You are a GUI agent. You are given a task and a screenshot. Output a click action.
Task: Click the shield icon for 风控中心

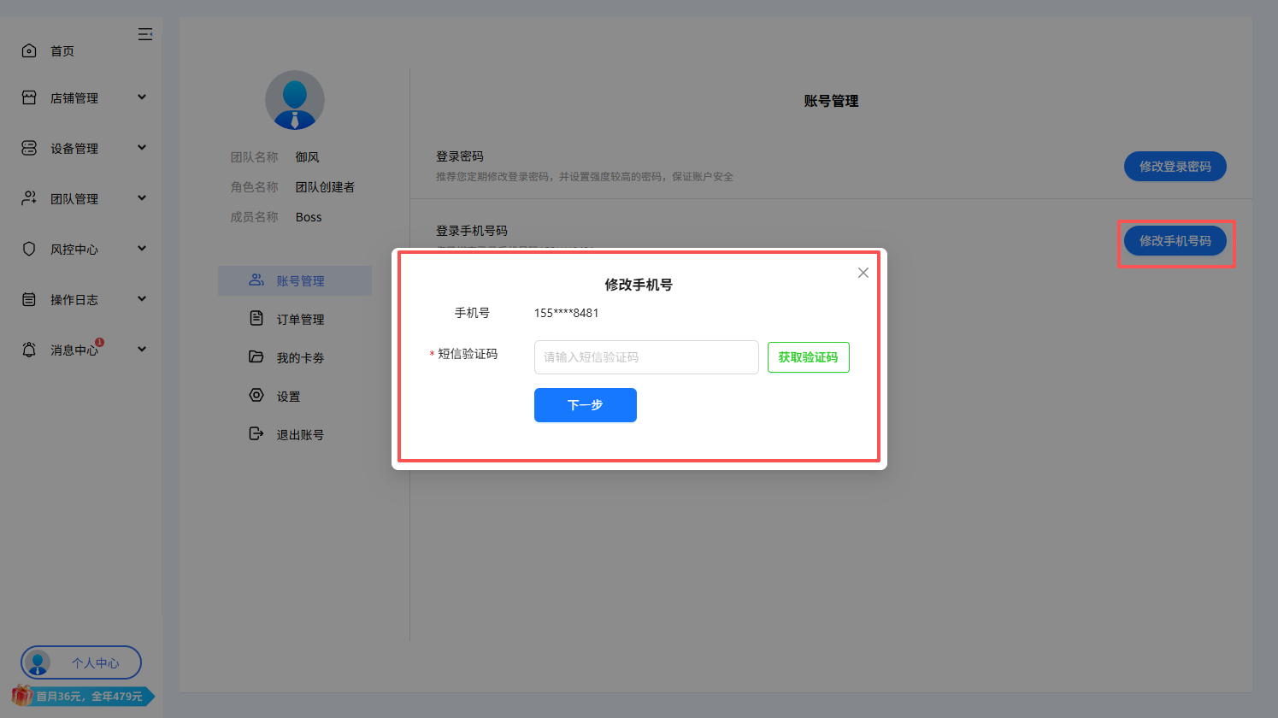30,248
